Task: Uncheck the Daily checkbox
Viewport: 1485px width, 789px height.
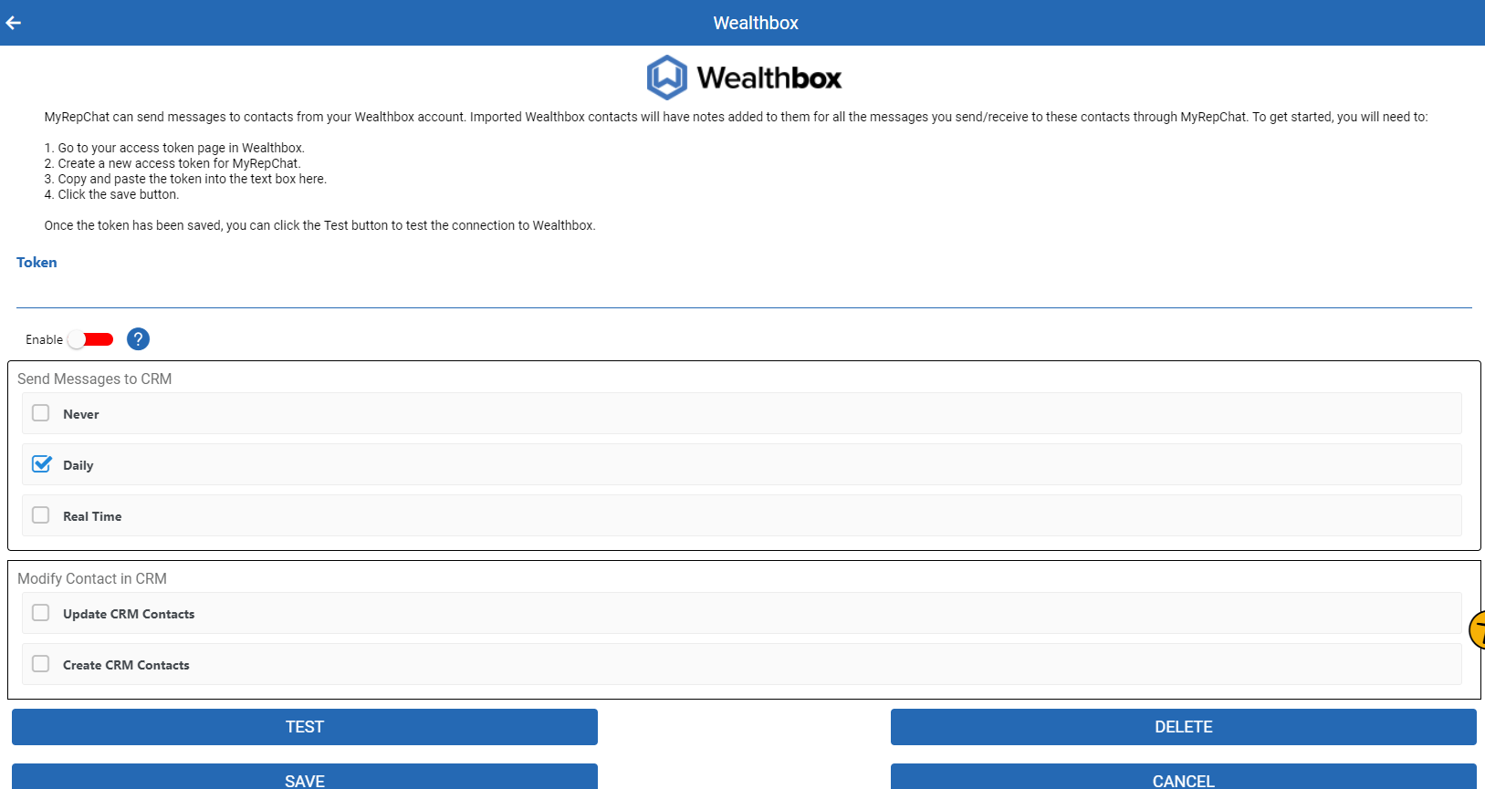Action: [x=41, y=464]
